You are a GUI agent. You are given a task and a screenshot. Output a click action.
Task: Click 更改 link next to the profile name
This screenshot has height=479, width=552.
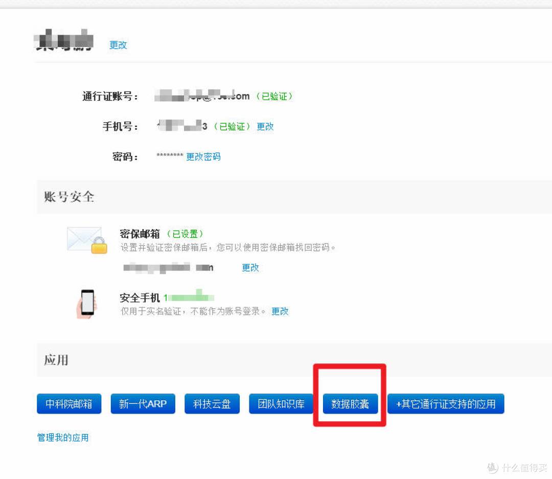118,45
